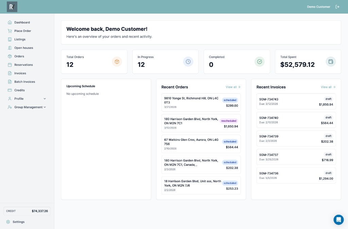Open the 9810 Yonge St order
The image size is (348, 229).
point(201,102)
